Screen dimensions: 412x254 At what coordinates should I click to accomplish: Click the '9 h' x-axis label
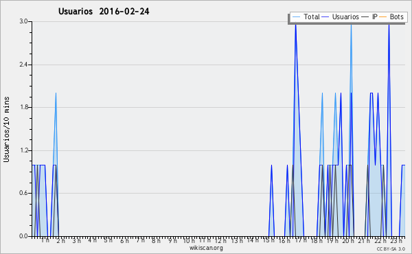point(172,240)
